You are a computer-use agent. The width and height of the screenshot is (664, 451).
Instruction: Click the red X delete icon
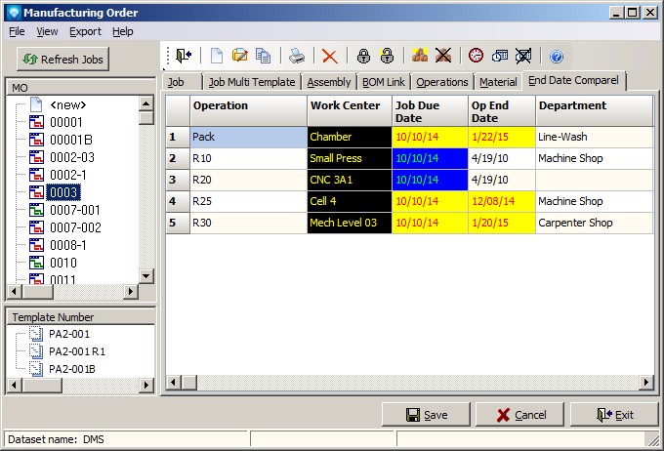(x=330, y=57)
